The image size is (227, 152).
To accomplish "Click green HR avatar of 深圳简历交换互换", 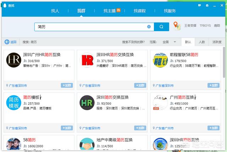I will point(87,103).
